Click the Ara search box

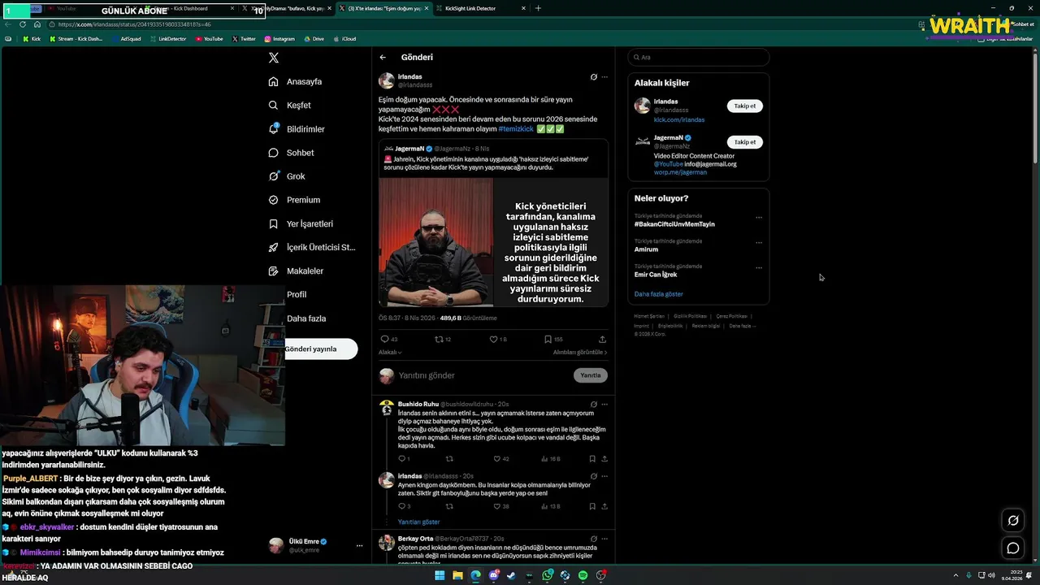coord(699,58)
